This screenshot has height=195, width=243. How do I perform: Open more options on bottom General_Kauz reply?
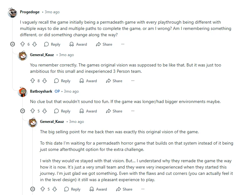tap(143, 189)
